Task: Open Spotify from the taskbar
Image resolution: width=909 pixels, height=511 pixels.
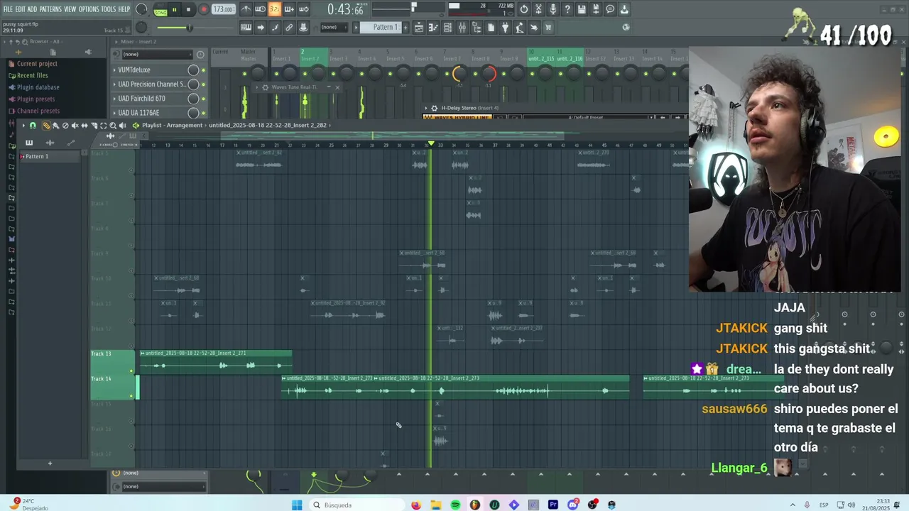Action: click(455, 505)
